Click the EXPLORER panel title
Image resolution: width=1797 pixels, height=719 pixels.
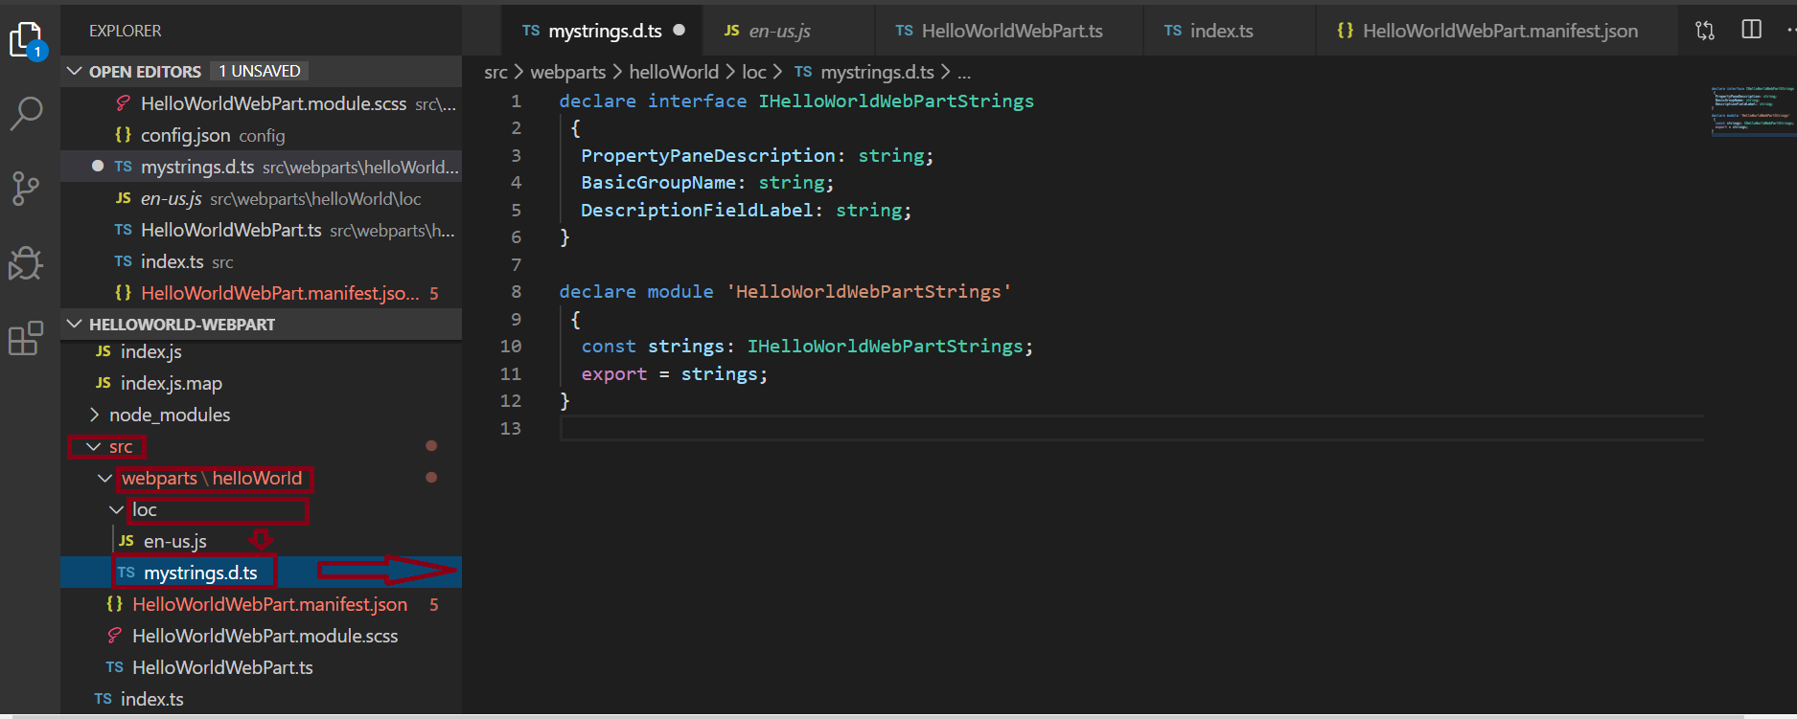pyautogui.click(x=126, y=31)
